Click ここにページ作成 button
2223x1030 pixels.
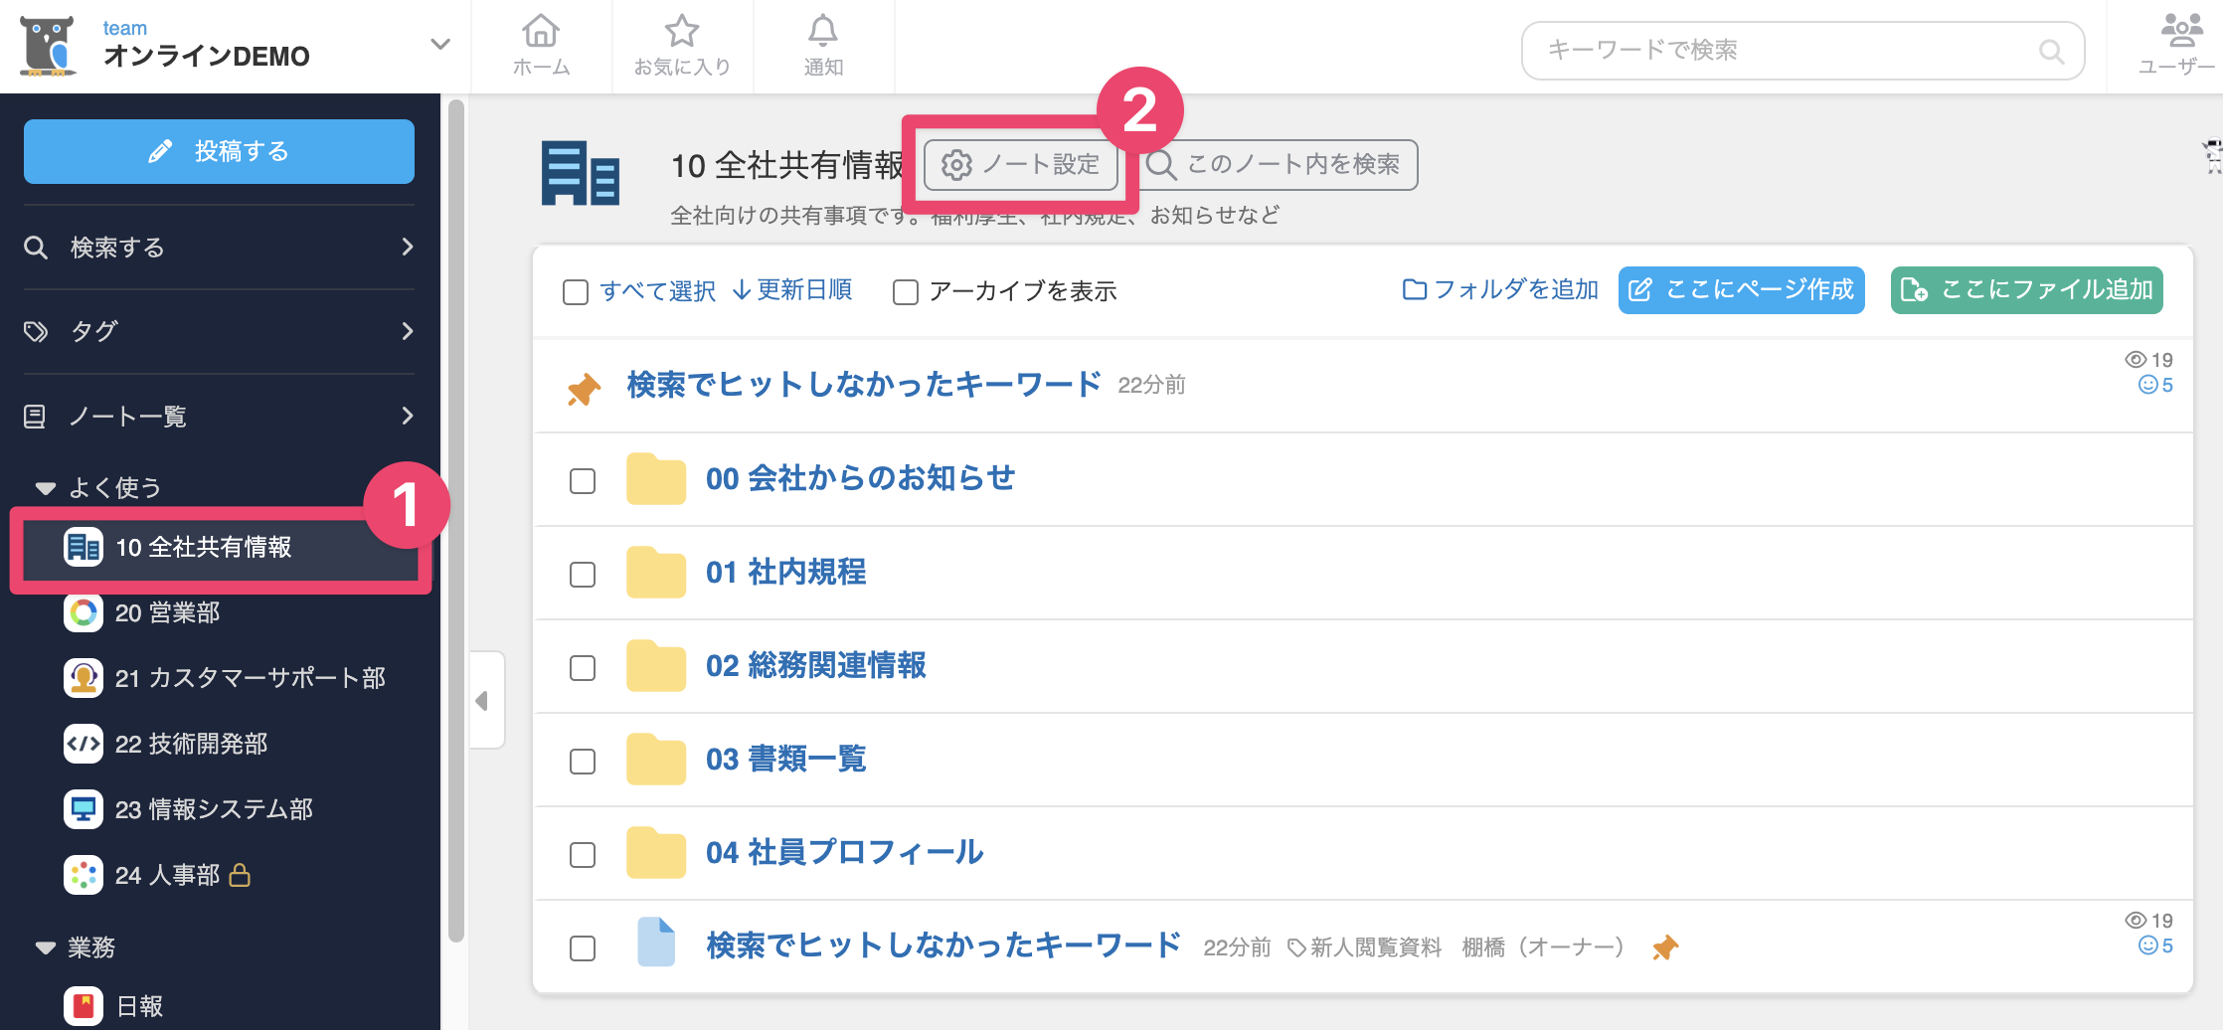click(x=1742, y=290)
